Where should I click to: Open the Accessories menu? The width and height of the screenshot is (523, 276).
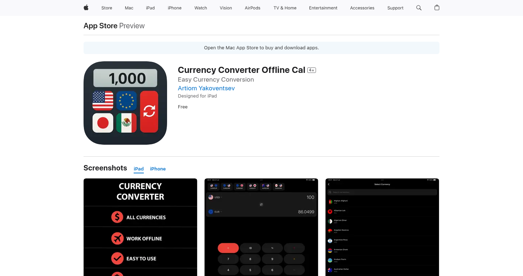(362, 8)
